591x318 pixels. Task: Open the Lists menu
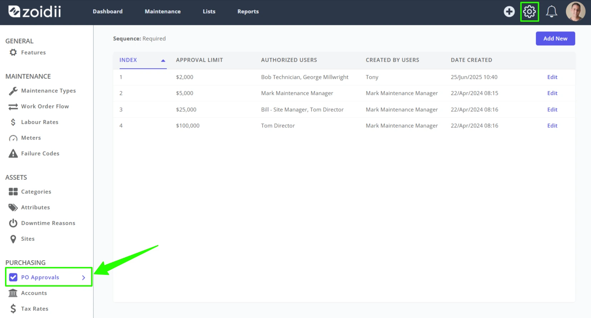[x=209, y=11]
